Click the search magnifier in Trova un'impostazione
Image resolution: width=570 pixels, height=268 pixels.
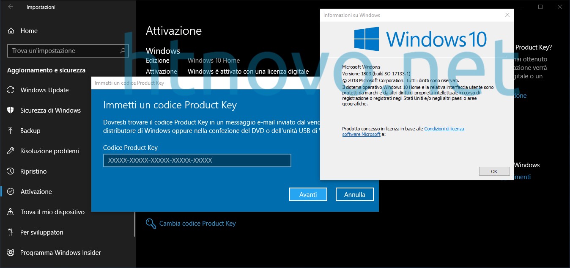click(122, 50)
